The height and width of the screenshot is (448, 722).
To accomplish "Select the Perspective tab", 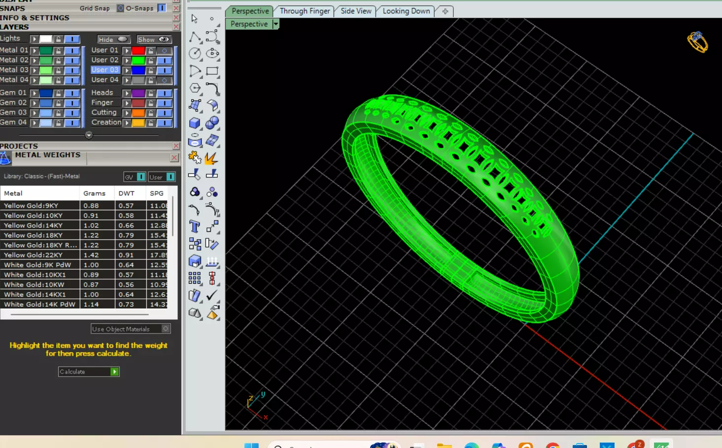I will [250, 11].
